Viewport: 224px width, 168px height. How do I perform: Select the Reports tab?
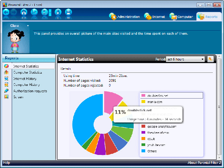pos(209,16)
